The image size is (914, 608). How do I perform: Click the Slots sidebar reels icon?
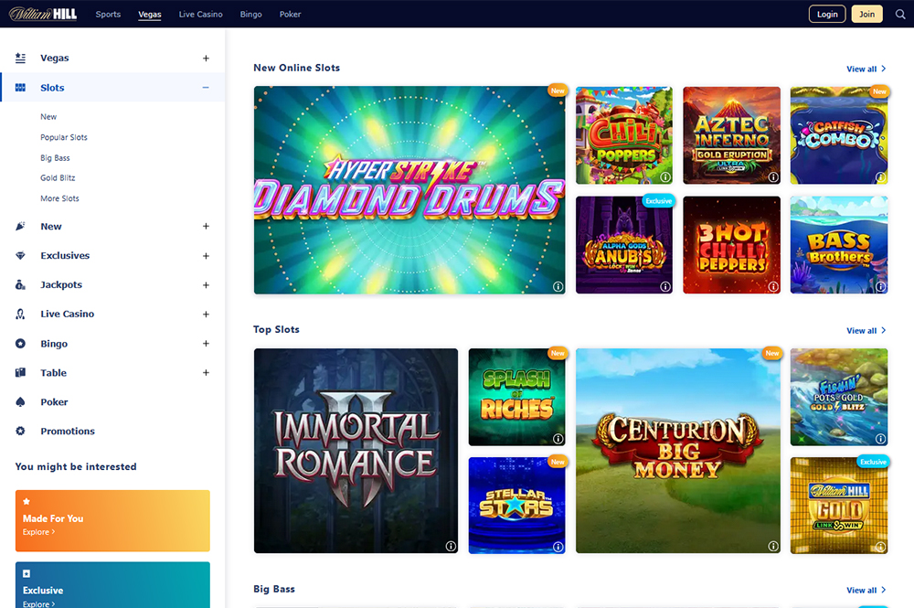20,88
